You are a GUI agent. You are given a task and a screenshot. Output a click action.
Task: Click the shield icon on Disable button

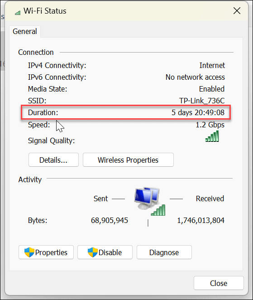93,252
